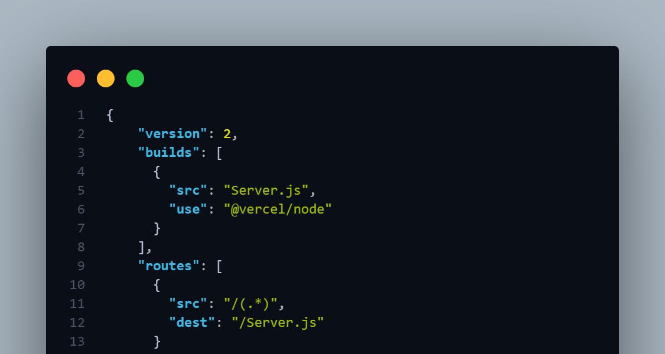Click the "/Server.js" destination string
This screenshot has height=354, width=665.
(x=278, y=323)
